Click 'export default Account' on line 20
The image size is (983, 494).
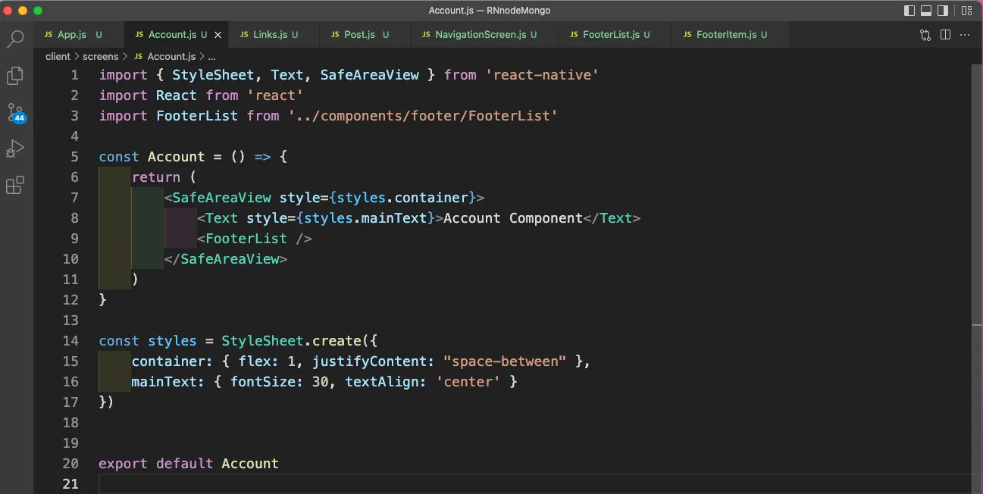(189, 464)
